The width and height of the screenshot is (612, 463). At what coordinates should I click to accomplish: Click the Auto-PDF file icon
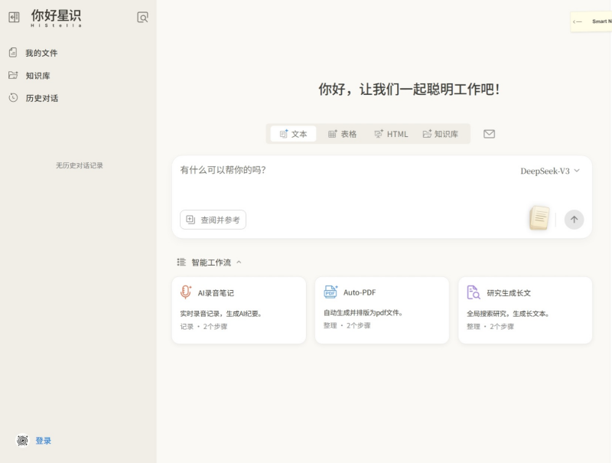pyautogui.click(x=330, y=292)
